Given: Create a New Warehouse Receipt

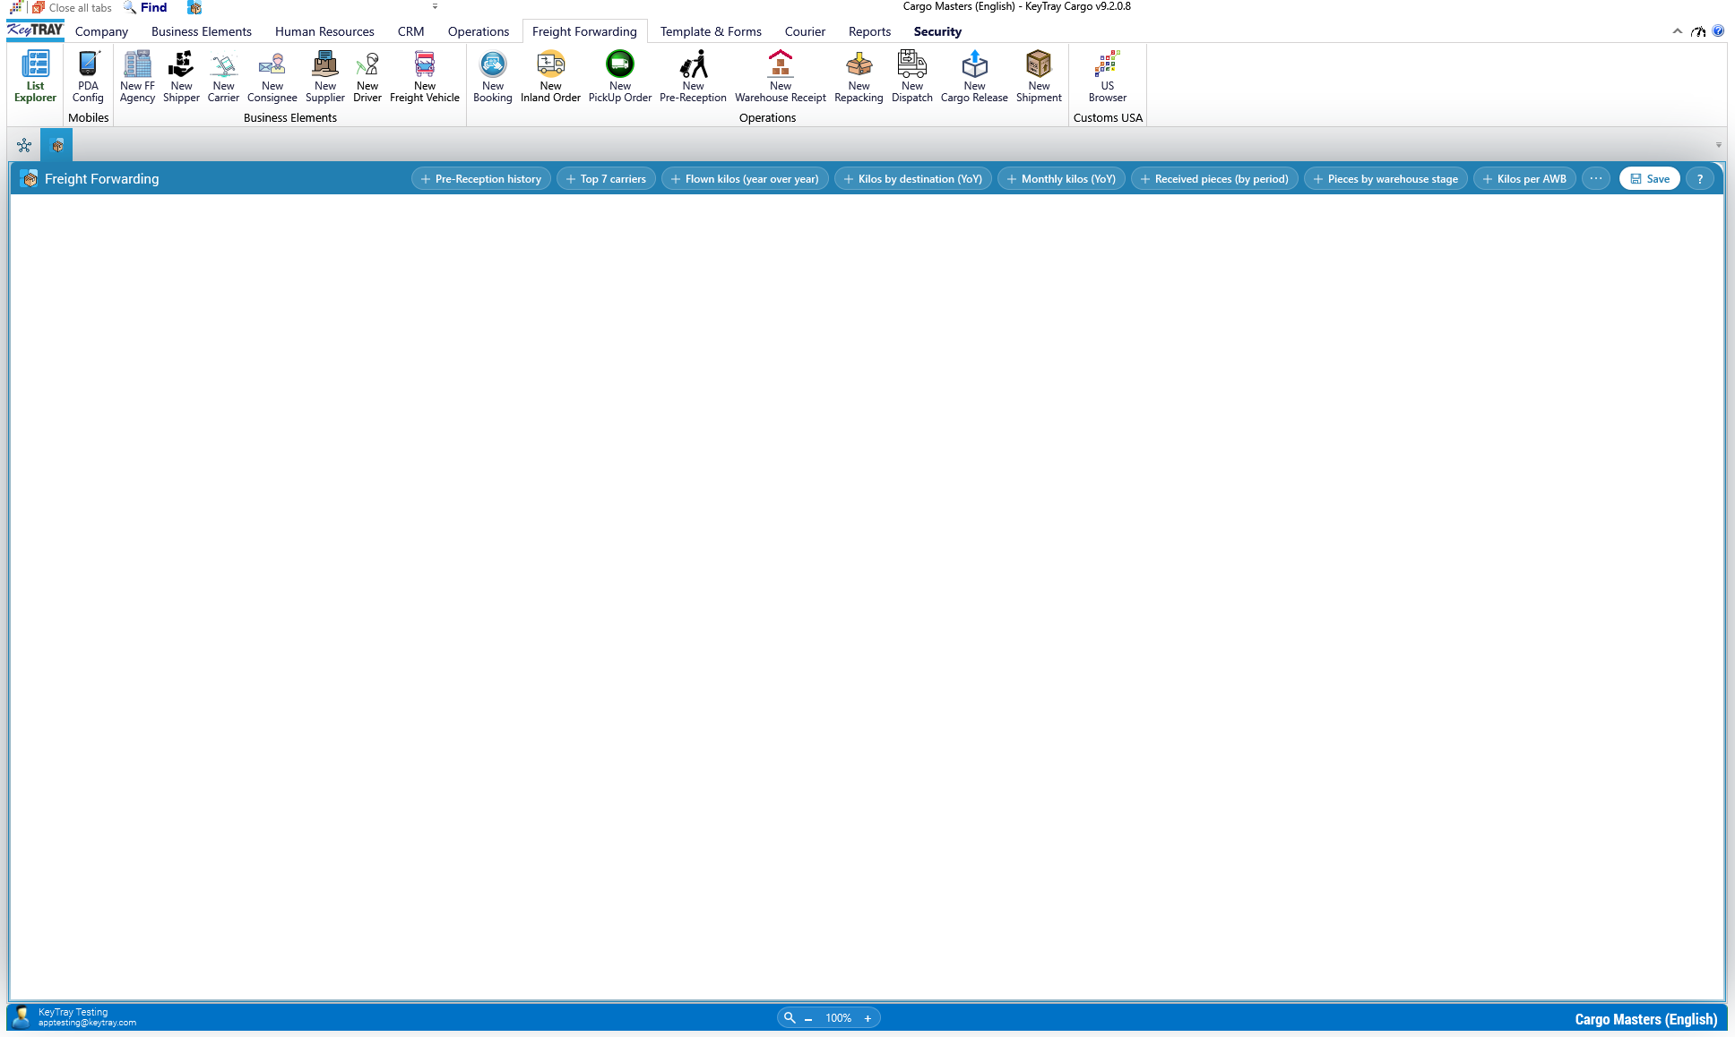Looking at the screenshot, I should (781, 77).
